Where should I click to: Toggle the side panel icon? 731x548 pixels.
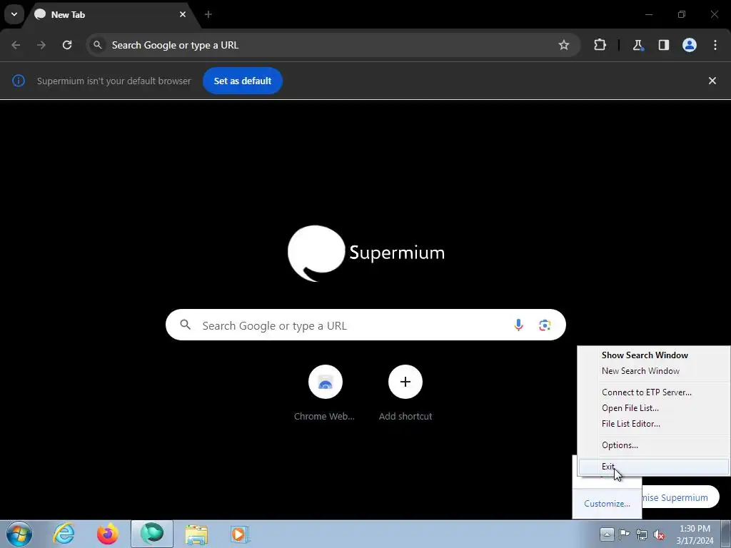(x=663, y=45)
